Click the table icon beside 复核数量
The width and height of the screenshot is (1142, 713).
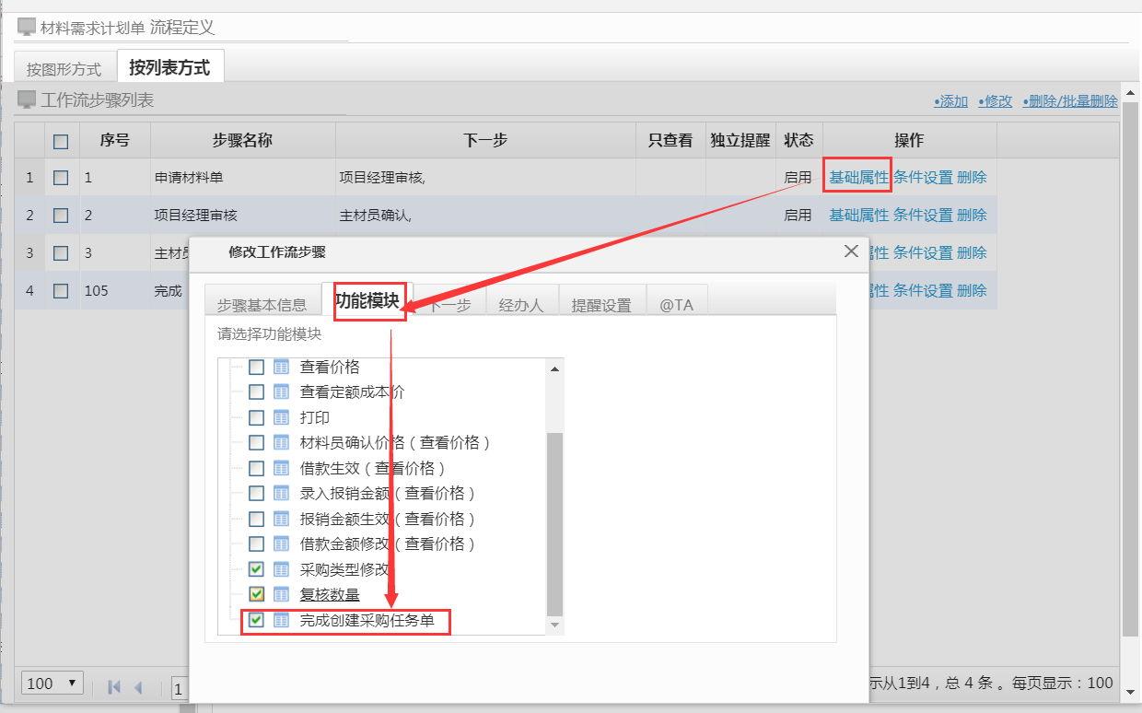coord(282,594)
